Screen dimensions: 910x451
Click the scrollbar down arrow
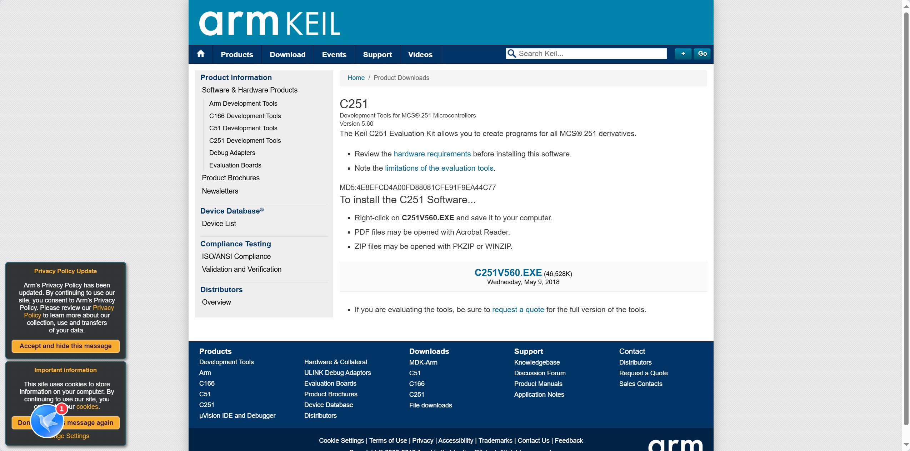pyautogui.click(x=906, y=445)
